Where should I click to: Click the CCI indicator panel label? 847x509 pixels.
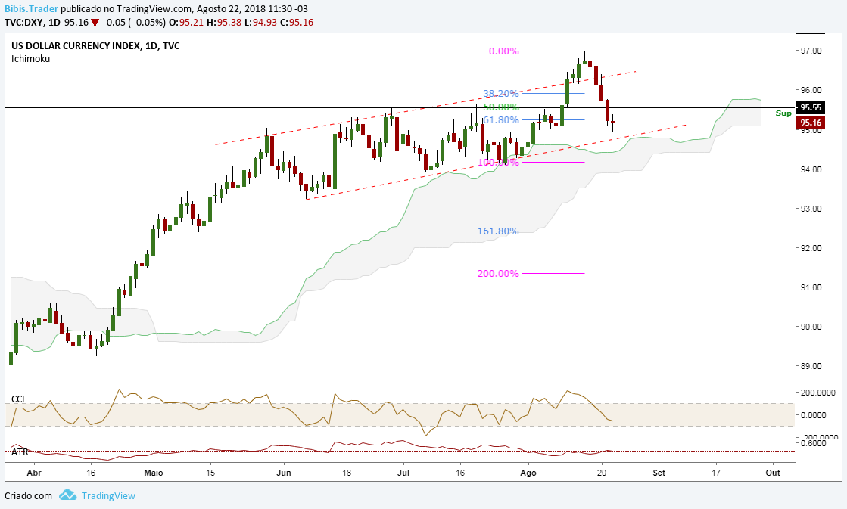[18, 399]
